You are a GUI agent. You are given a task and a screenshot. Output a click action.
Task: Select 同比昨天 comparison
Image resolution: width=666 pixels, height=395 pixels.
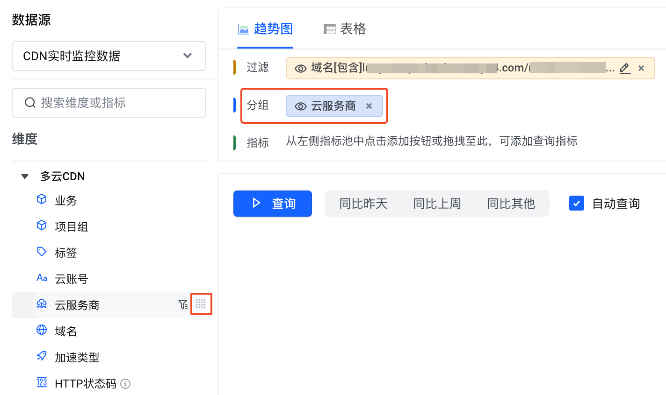(363, 204)
